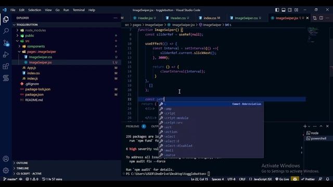
Task: Change UTF-8 encoding in status bar
Action: click(x=231, y=179)
